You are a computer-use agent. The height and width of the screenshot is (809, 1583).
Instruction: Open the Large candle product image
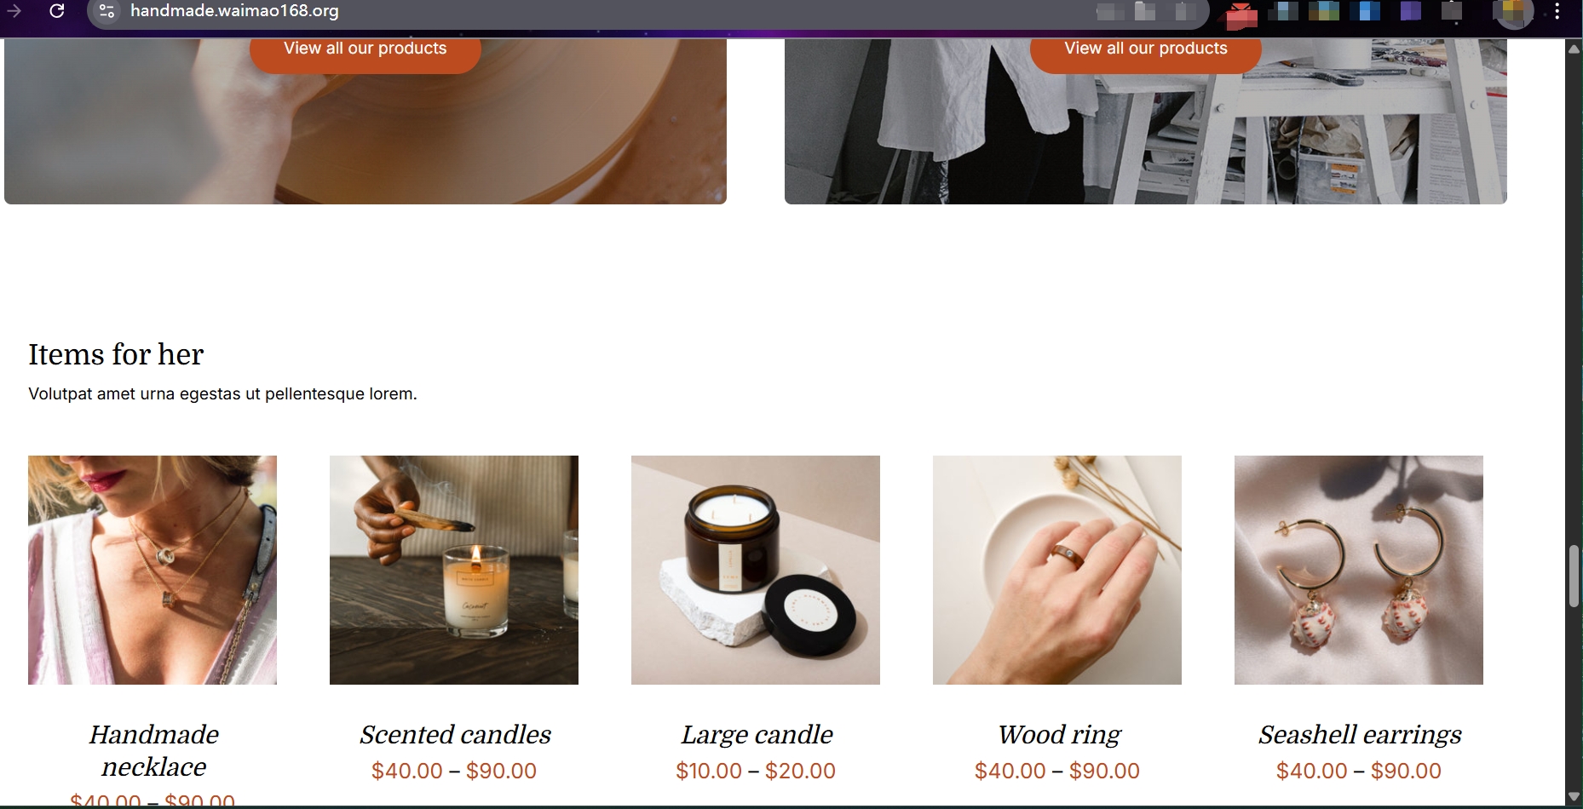(756, 570)
